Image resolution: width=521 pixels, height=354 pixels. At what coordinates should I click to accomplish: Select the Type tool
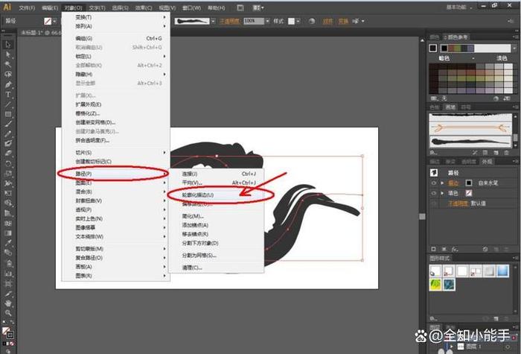pos(8,94)
